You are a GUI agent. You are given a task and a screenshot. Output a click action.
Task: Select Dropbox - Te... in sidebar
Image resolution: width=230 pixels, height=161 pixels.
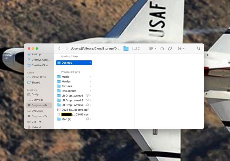pyautogui.click(x=39, y=116)
